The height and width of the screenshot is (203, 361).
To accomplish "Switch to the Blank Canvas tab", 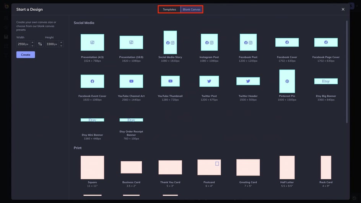I will coord(192,10).
